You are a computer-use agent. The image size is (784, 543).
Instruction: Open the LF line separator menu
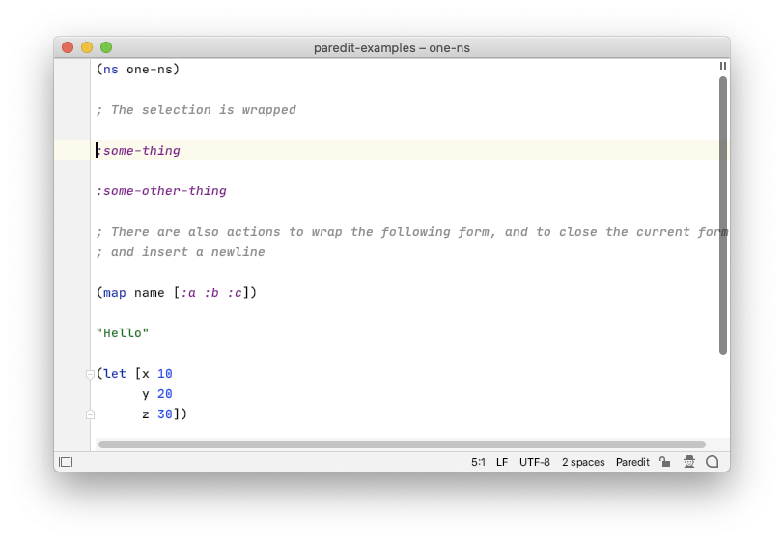coord(502,462)
